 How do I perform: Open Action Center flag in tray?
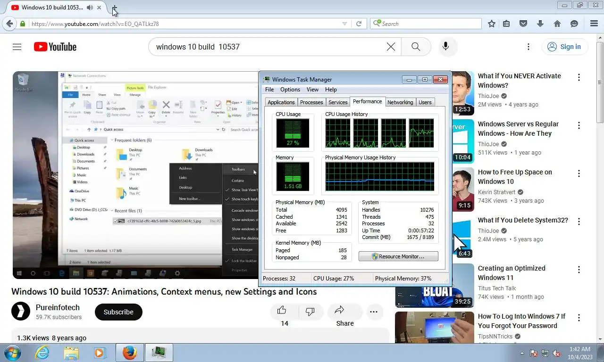coord(534,353)
